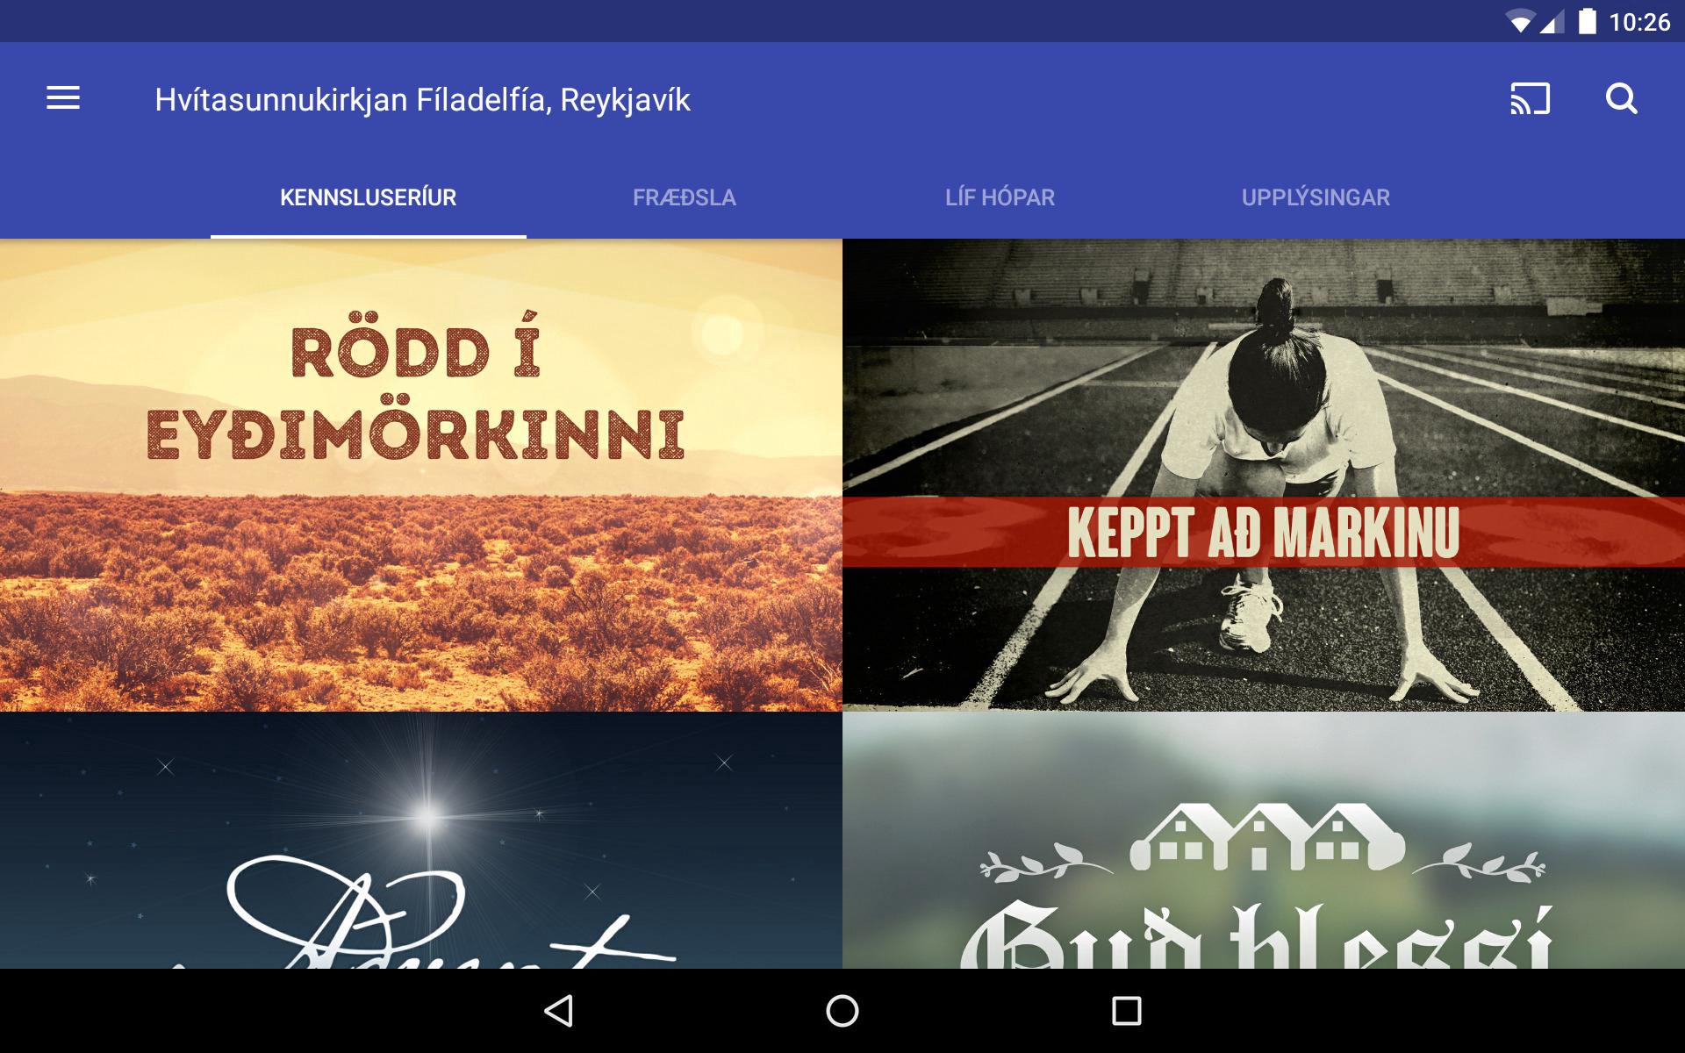Tap the 10:26 clock in status bar

tap(1639, 22)
